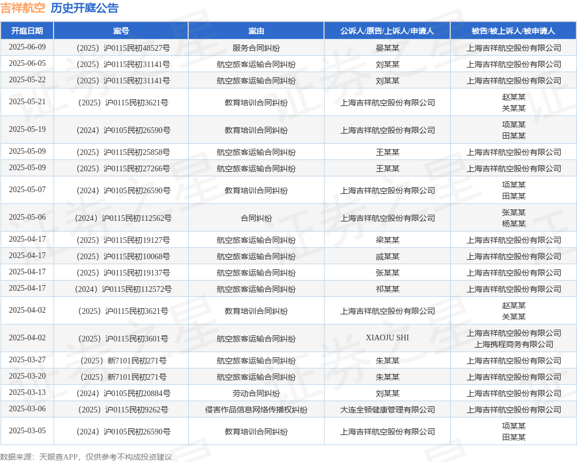Click the date 2025-06-05
577x462 pixels.
click(x=27, y=63)
